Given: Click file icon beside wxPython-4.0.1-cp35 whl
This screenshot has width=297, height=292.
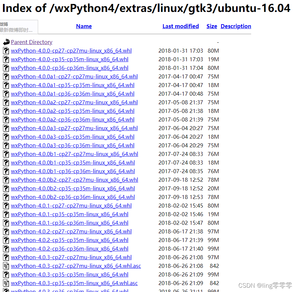Looking at the screenshot, I should [6, 214].
